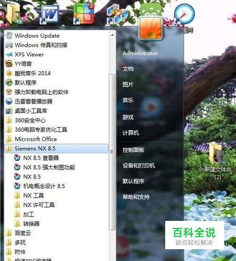This screenshot has width=236, height=261.
Task: Expand the 加工 subfolder
Action: click(57, 214)
